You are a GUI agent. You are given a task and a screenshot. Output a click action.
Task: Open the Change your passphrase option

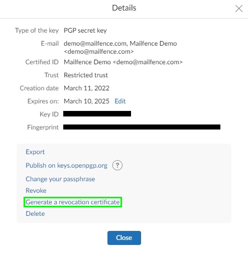coord(60,179)
